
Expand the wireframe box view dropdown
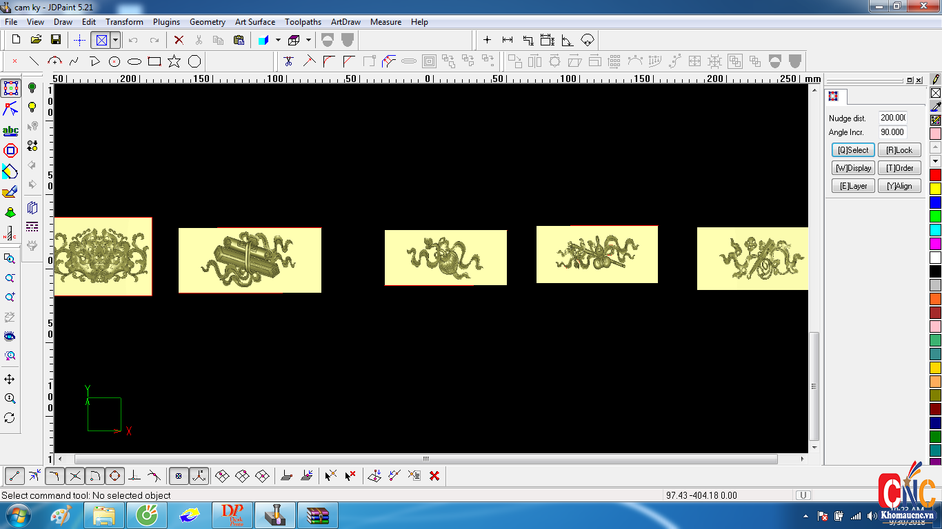pyautogui.click(x=308, y=40)
